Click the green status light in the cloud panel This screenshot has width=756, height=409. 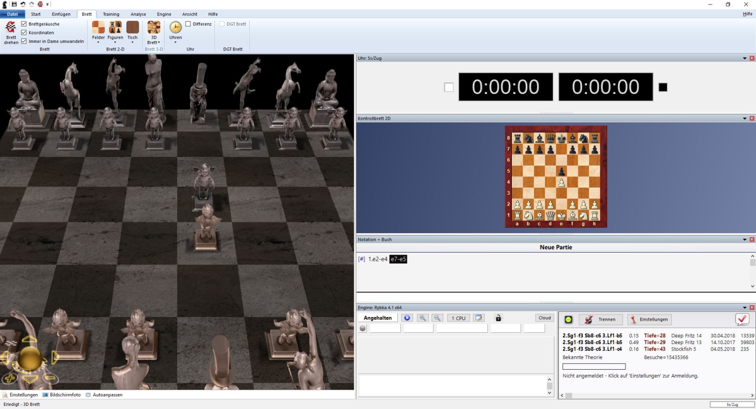[x=568, y=320]
